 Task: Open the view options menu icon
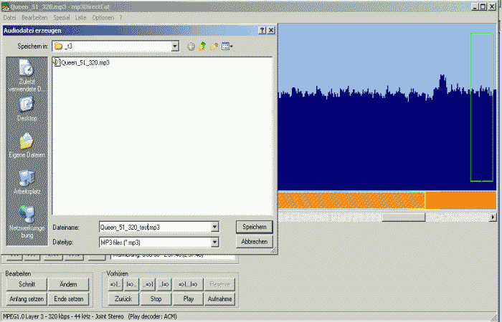tap(227, 47)
